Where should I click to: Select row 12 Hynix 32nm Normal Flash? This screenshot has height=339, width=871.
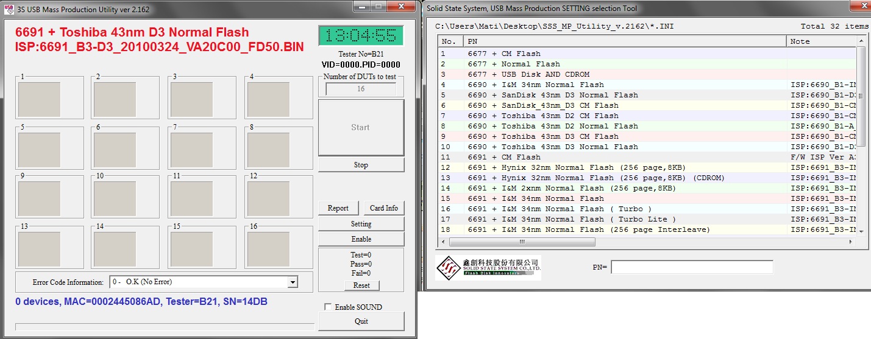tap(647, 167)
